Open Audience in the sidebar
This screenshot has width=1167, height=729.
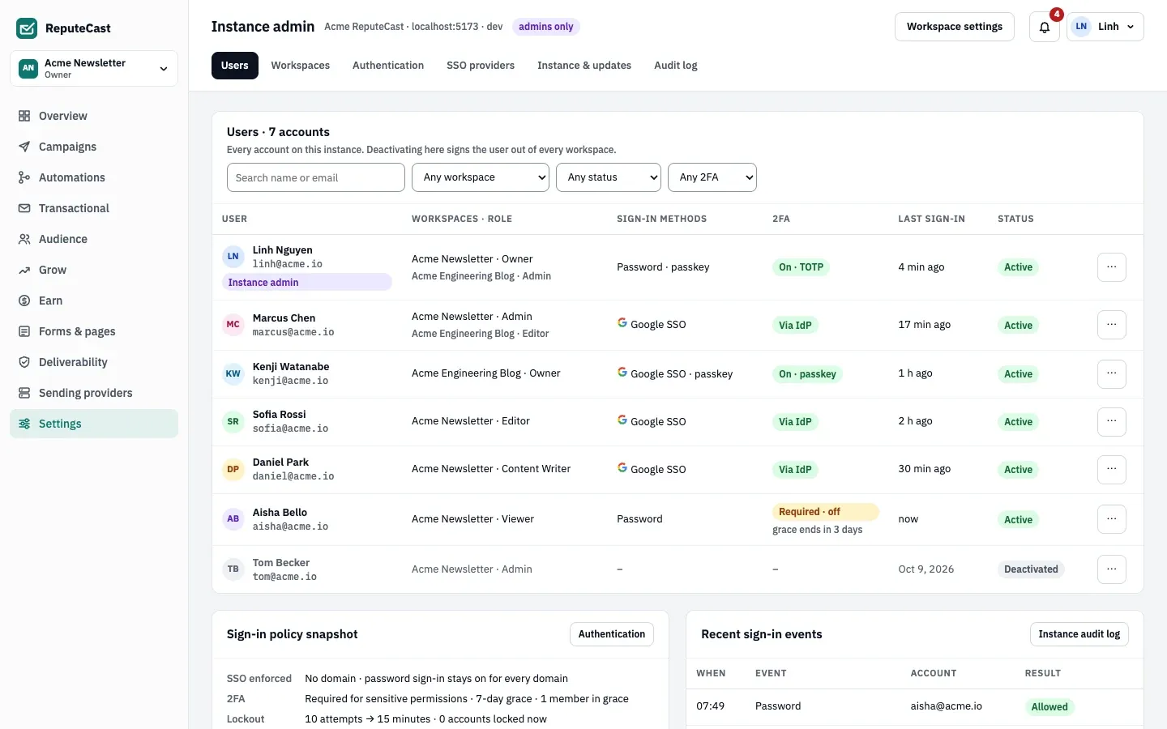94,239
